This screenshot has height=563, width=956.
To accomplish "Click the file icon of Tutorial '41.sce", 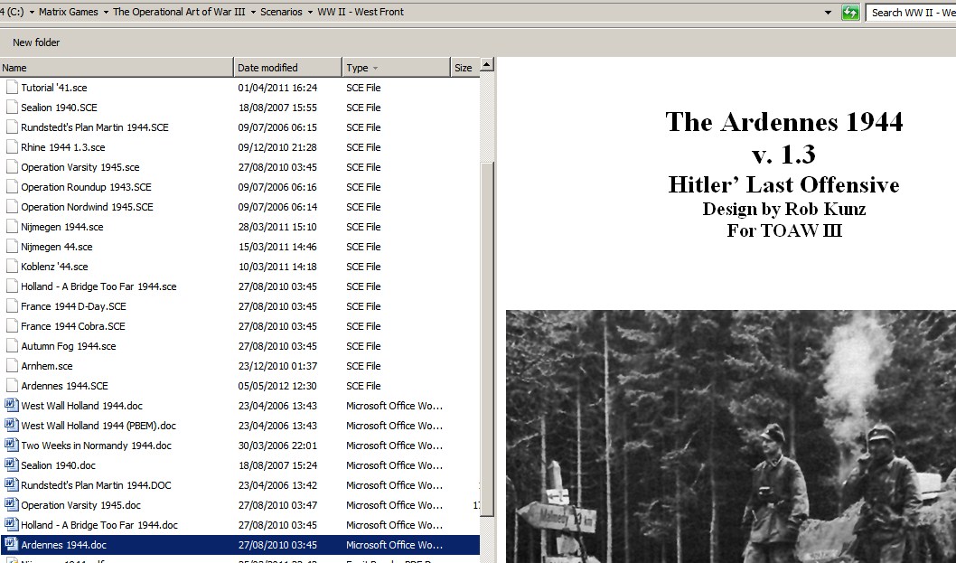I will click(12, 88).
